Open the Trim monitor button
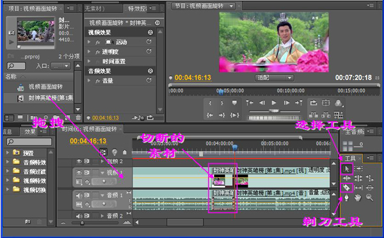The height and width of the screenshot is (238, 384). [x=339, y=115]
